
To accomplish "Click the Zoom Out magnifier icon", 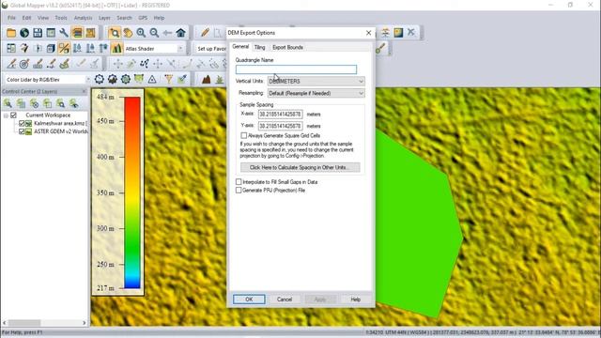I will 154,33.
